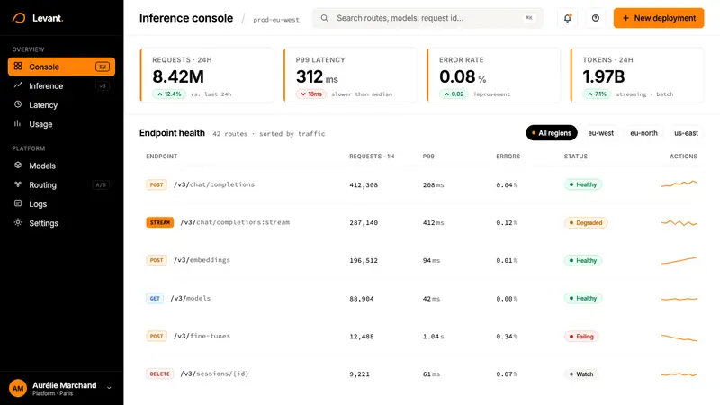Open sparkline for completions:stream row

pos(679,222)
